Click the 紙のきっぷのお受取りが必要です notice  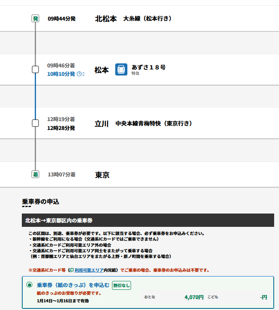69,293
